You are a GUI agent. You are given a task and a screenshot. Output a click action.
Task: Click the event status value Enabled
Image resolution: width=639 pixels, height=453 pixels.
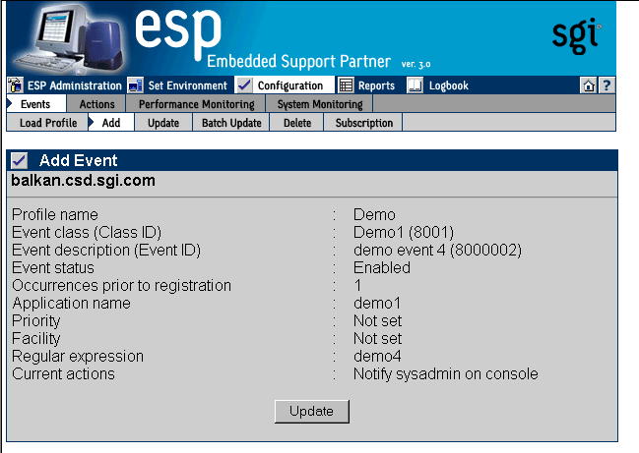[x=382, y=268]
